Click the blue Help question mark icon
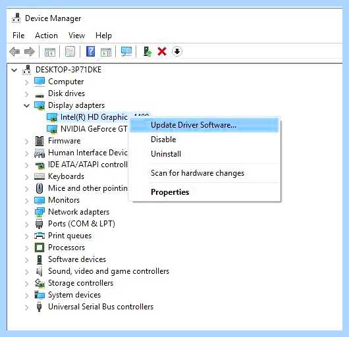The width and height of the screenshot is (349, 337). pos(90,51)
